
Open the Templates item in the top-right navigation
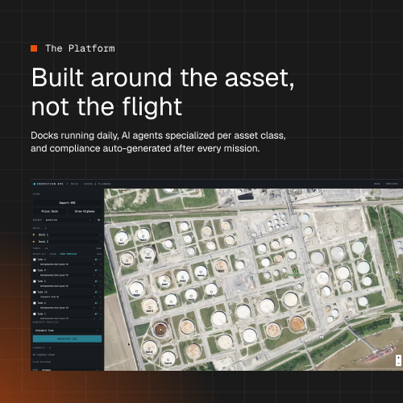click(x=392, y=184)
